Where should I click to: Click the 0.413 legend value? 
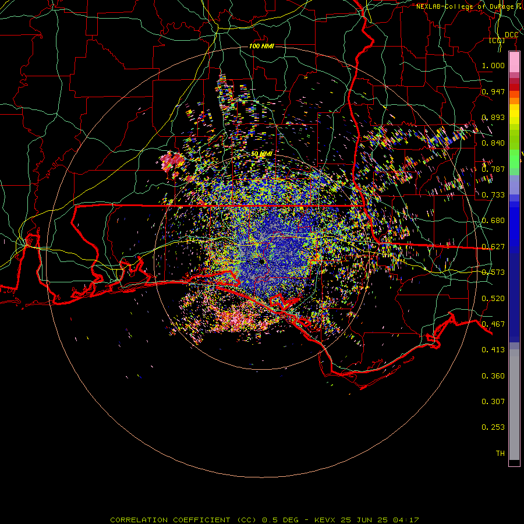tap(493, 350)
